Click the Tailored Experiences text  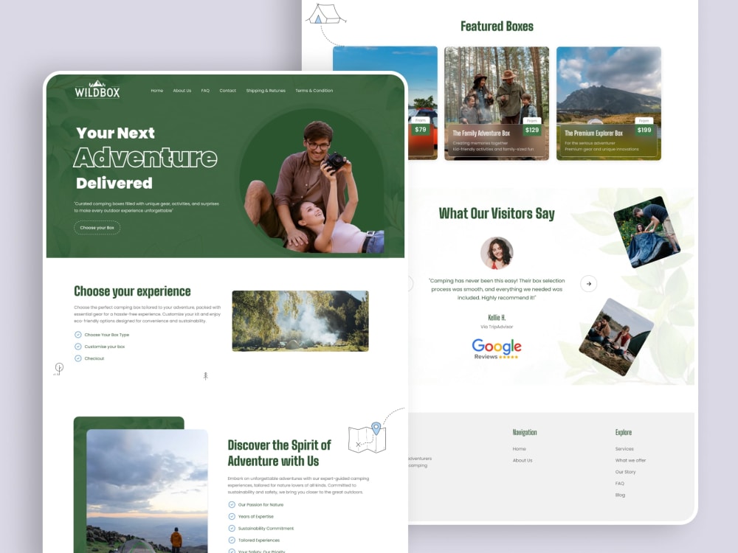click(259, 540)
